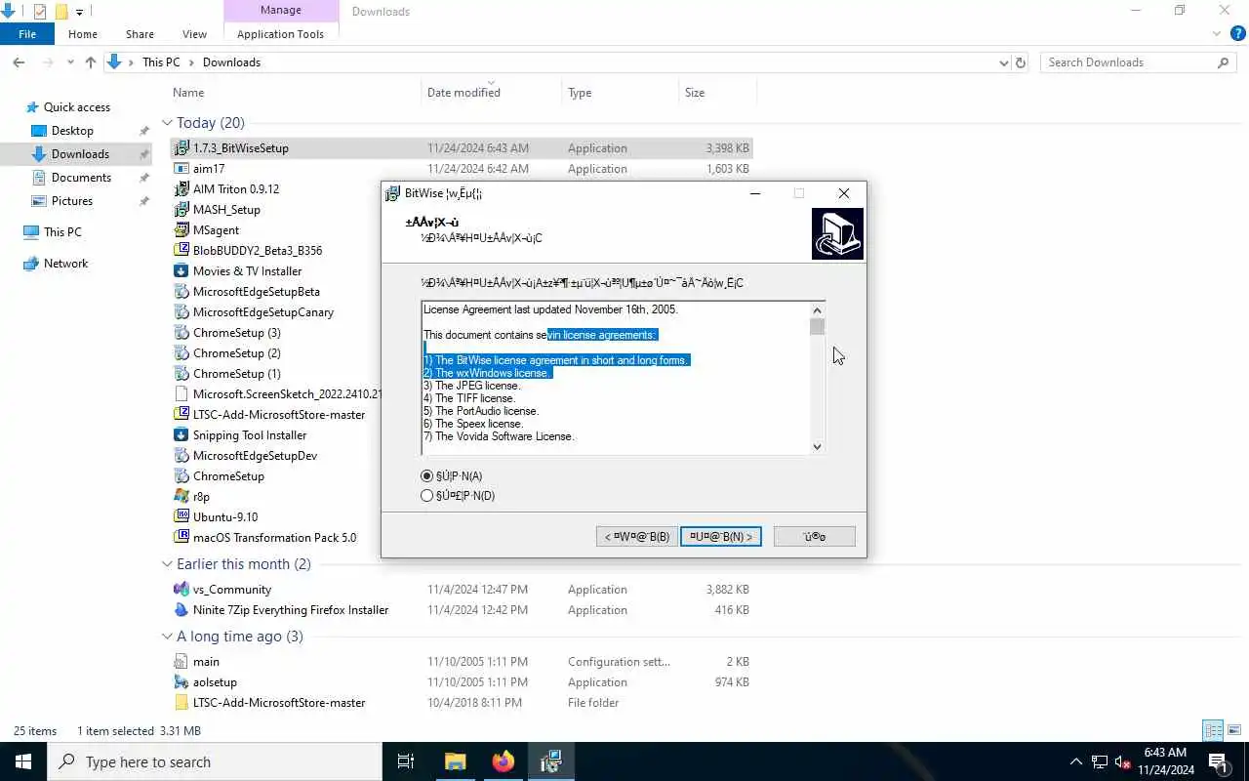Open Desktop in navigation pane
Viewport: 1249px width, 781px height.
[72, 131]
